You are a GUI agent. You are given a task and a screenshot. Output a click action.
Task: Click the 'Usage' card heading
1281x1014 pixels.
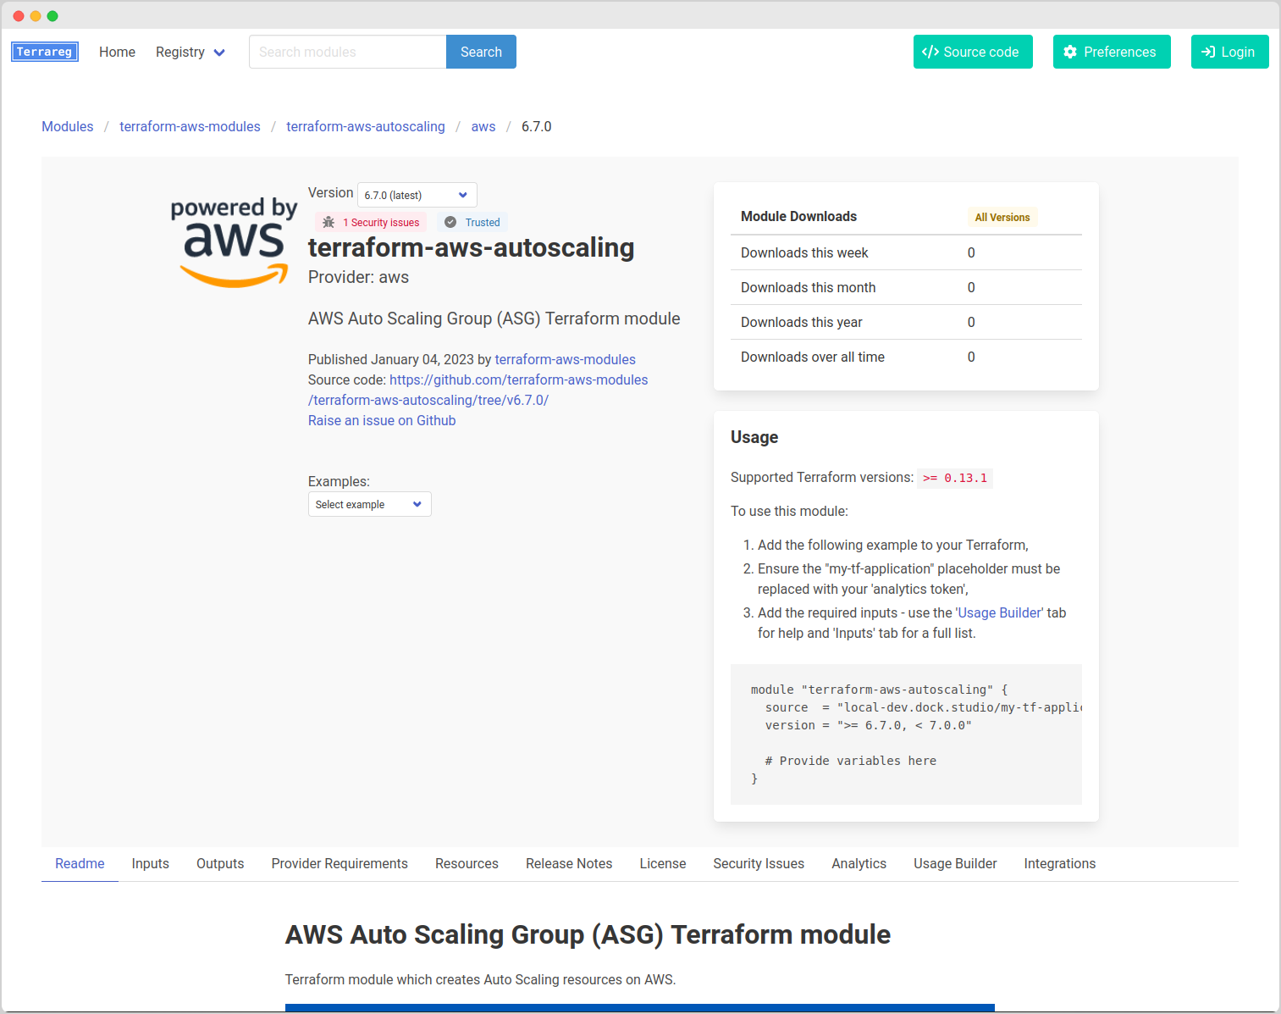pyautogui.click(x=754, y=437)
